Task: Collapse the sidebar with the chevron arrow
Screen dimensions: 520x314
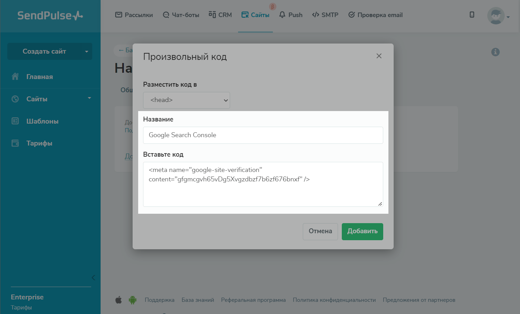Action: [93, 277]
